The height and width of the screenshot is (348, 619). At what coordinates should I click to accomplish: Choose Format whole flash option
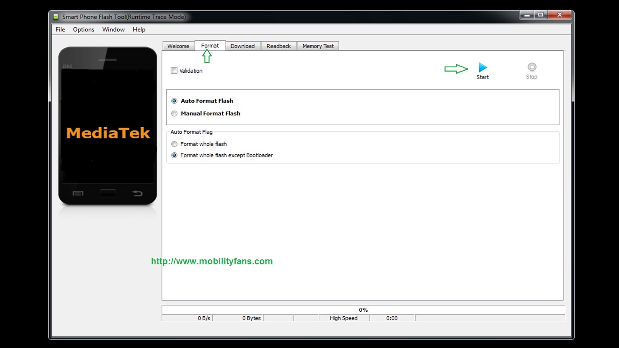(174, 144)
